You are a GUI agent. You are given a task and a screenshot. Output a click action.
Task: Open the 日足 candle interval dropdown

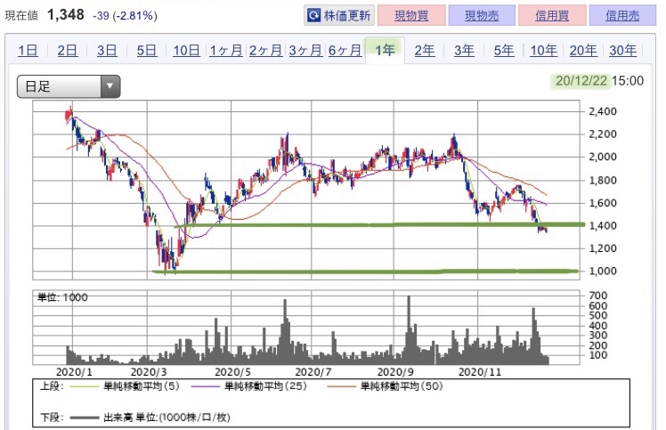(69, 86)
